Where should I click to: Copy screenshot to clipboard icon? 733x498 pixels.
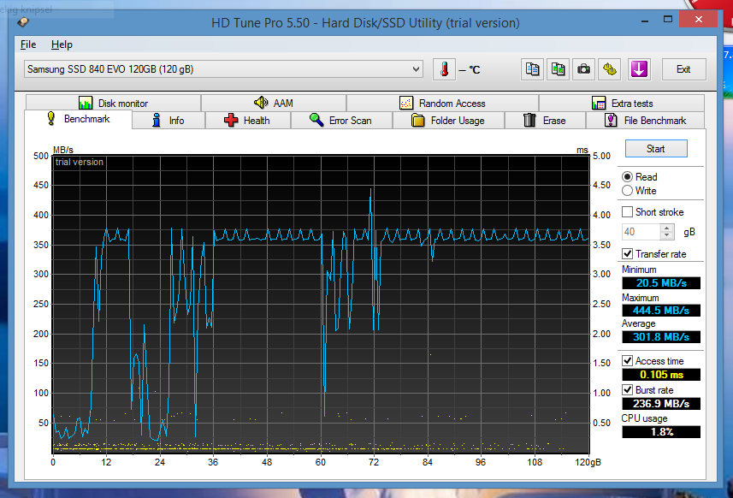click(559, 69)
